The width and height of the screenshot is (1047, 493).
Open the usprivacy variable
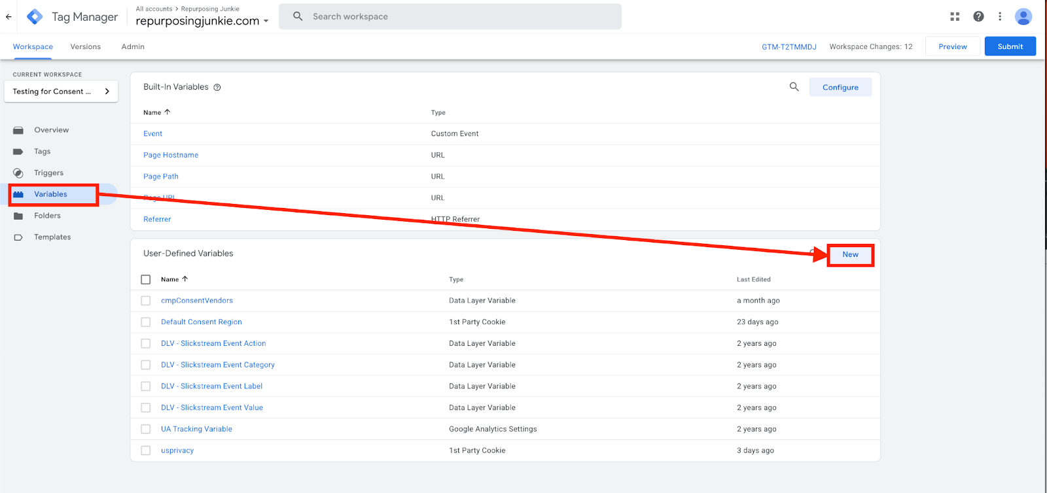click(177, 450)
